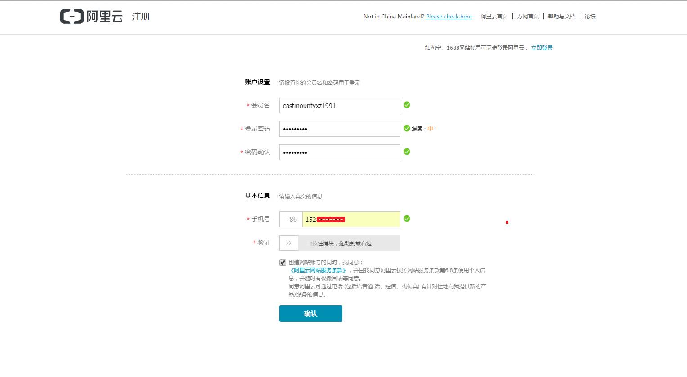The height and width of the screenshot is (377, 687).
Task: Go to 阿里云首页 in header
Action: pyautogui.click(x=494, y=17)
